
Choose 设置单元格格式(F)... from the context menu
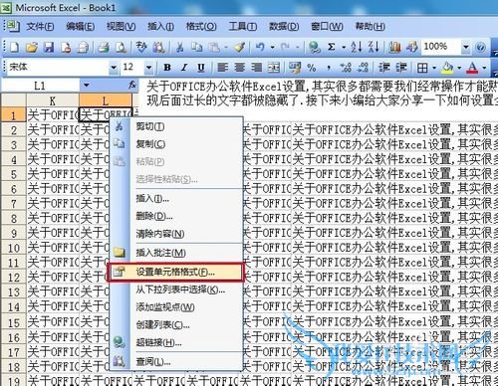pyautogui.click(x=175, y=273)
